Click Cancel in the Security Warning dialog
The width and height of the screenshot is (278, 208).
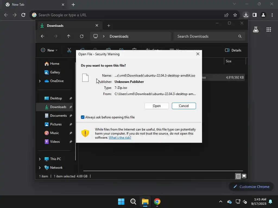click(184, 106)
